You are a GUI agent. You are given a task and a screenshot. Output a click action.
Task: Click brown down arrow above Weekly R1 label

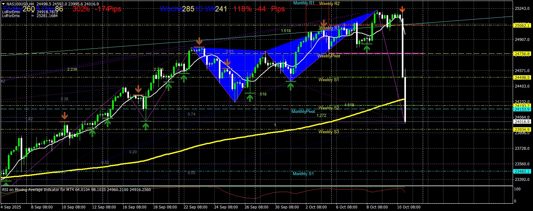(x=324, y=23)
